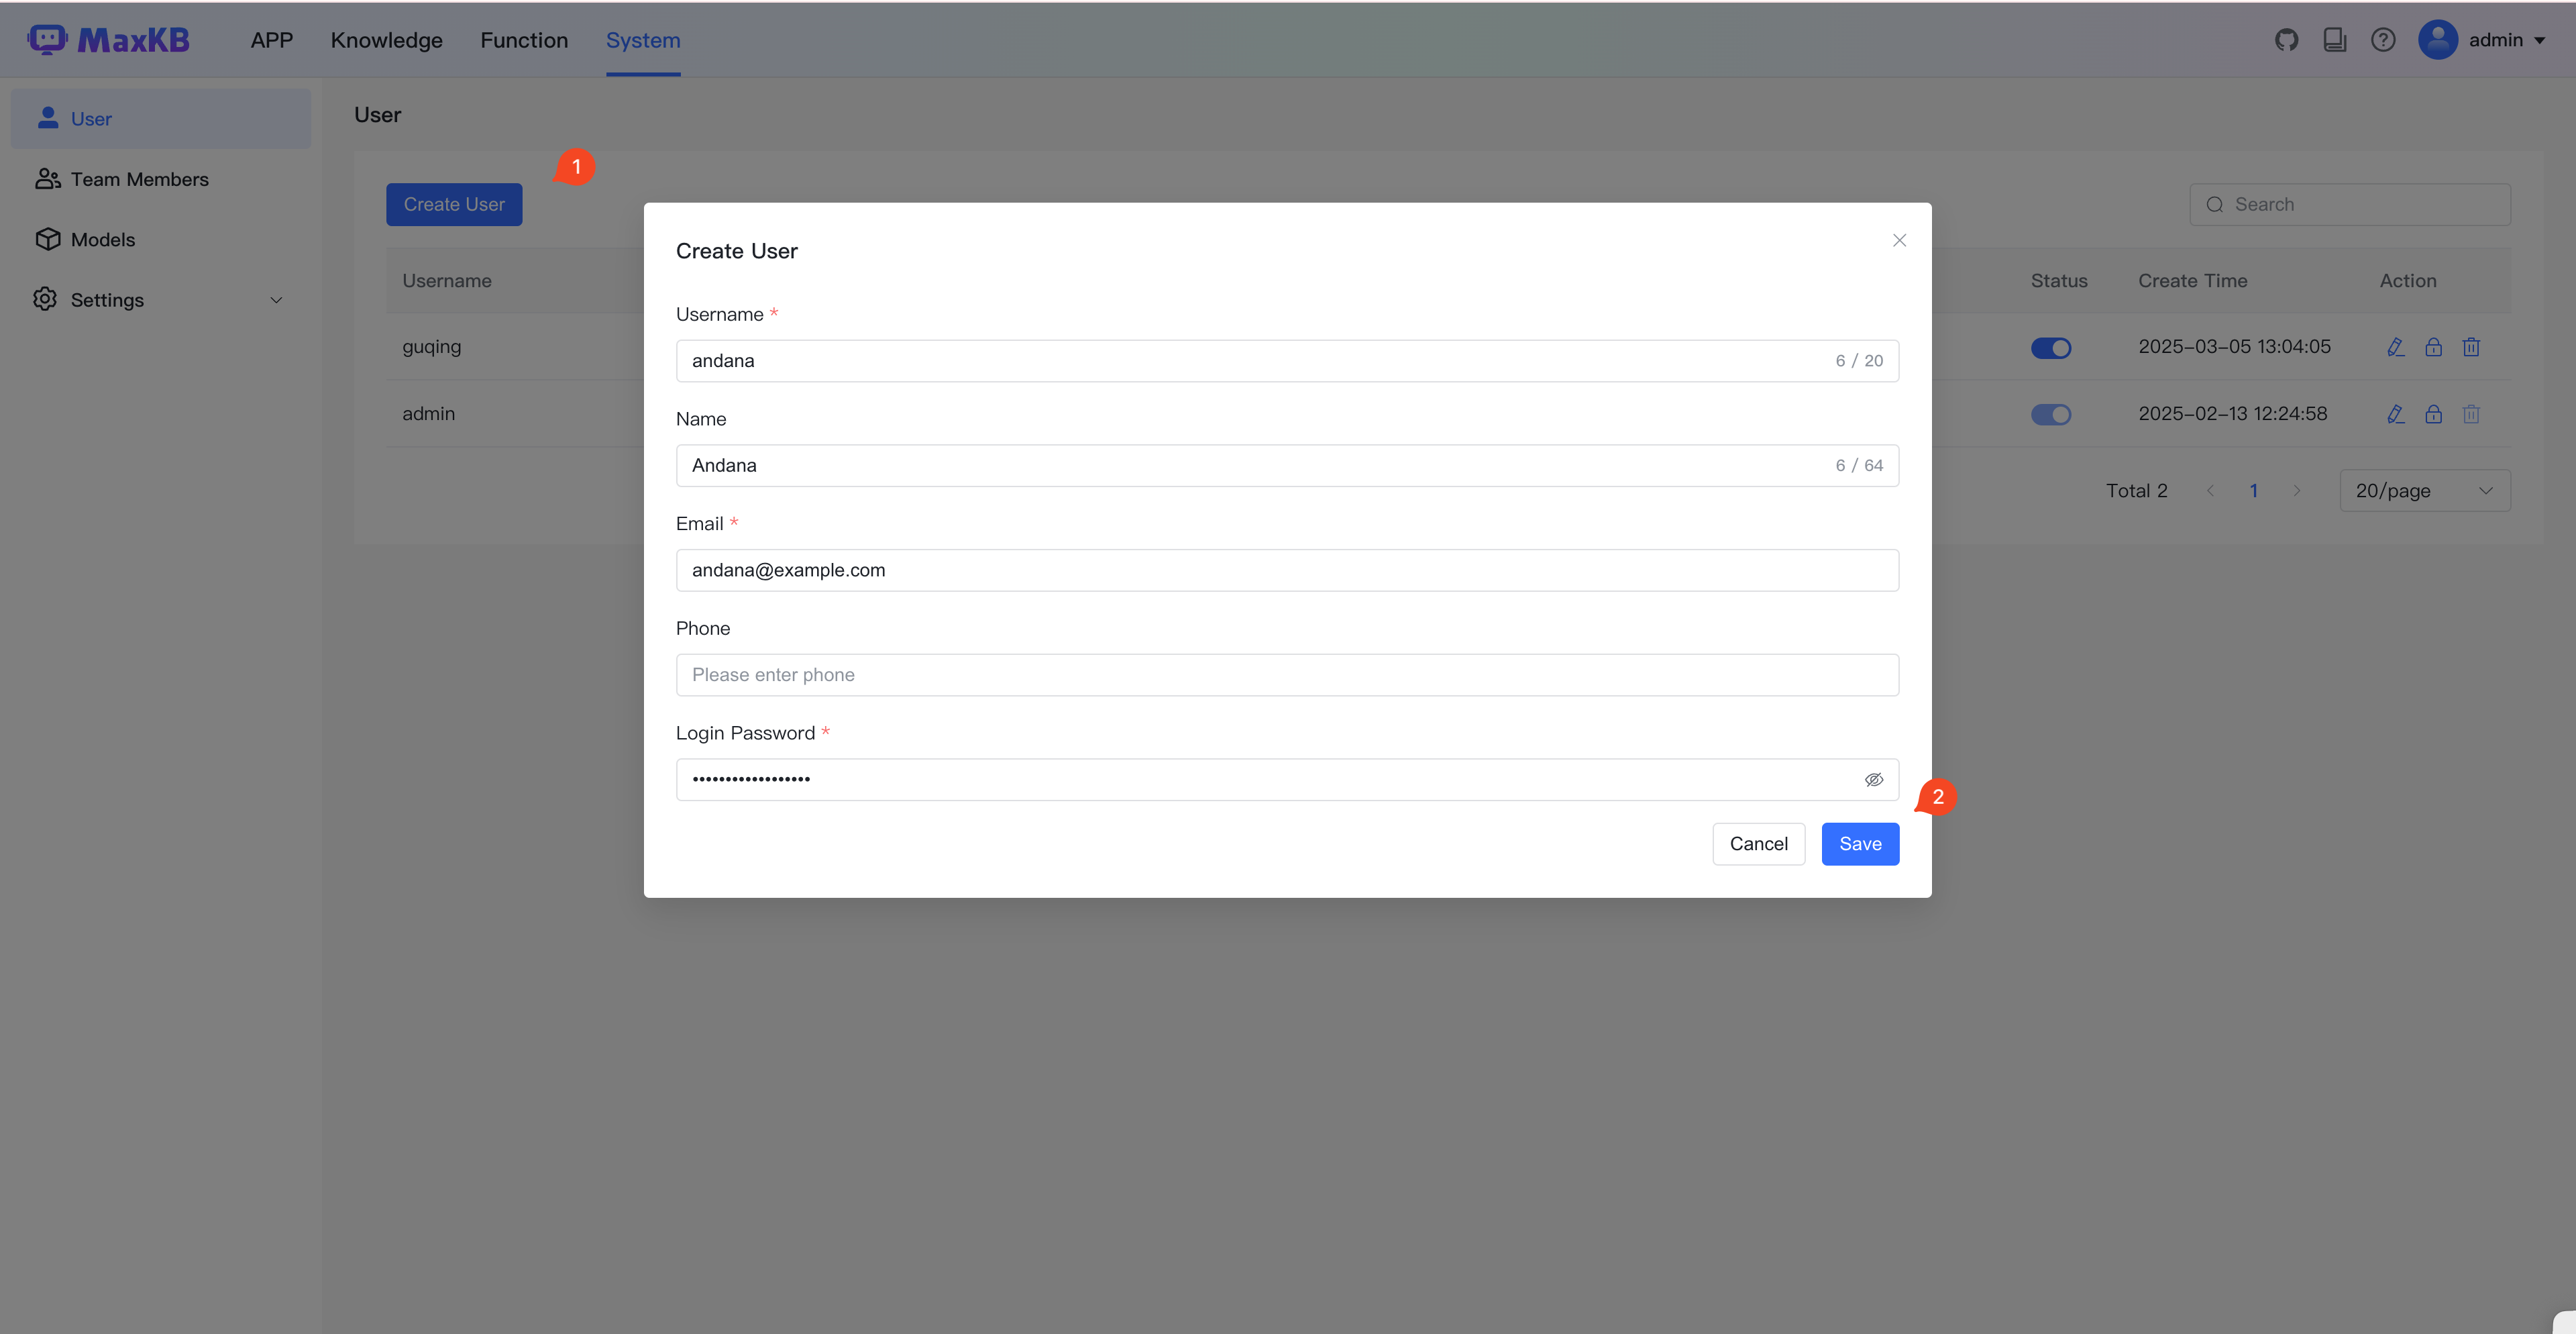Switch to the APP tab
Image resolution: width=2576 pixels, height=1334 pixels.
[271, 40]
